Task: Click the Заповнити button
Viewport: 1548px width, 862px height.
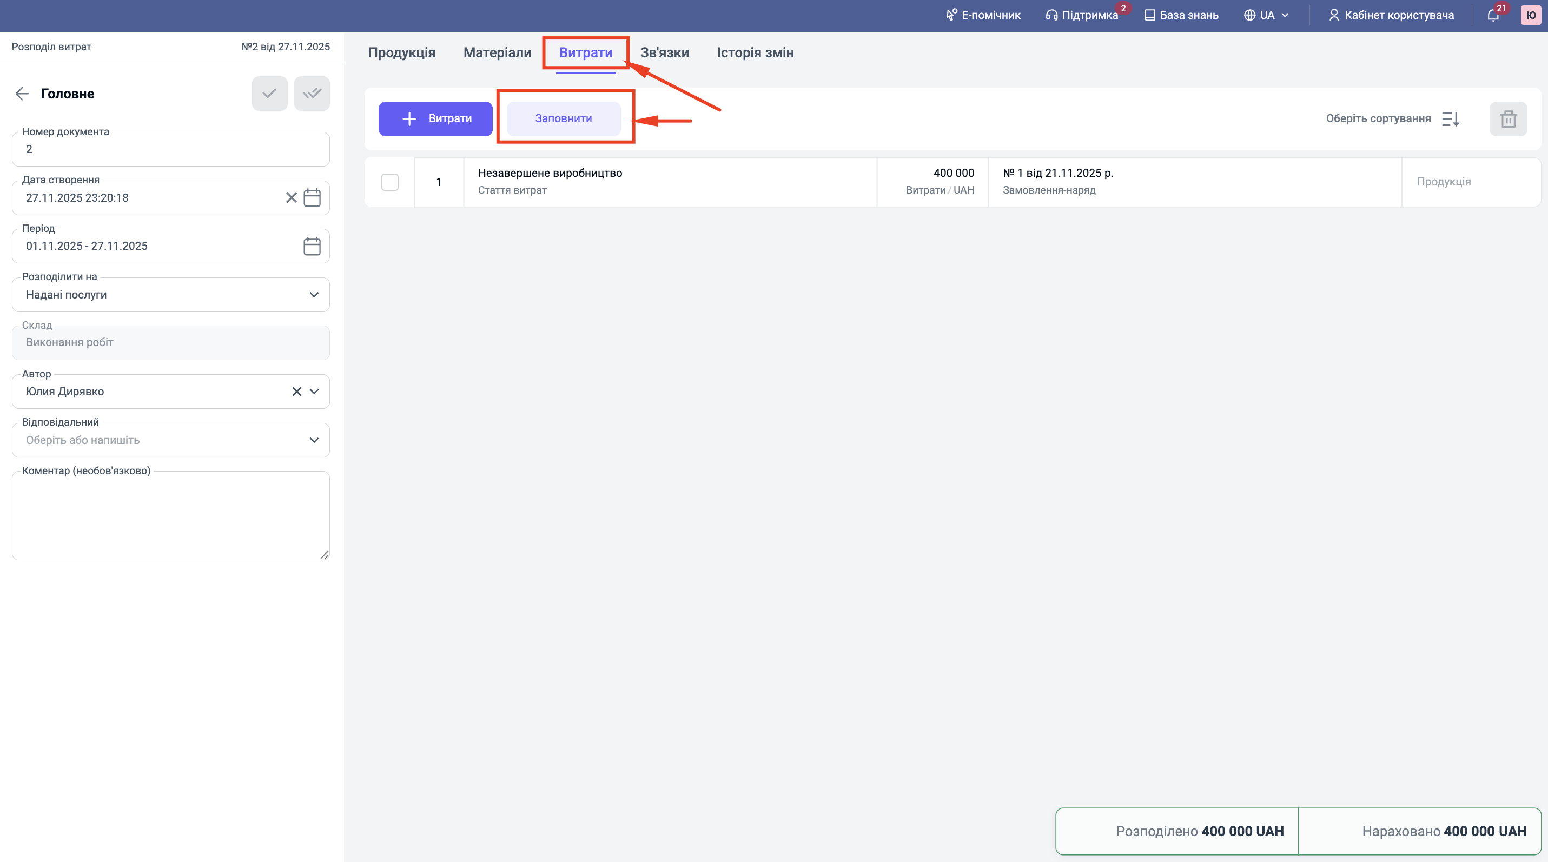Action: click(563, 119)
